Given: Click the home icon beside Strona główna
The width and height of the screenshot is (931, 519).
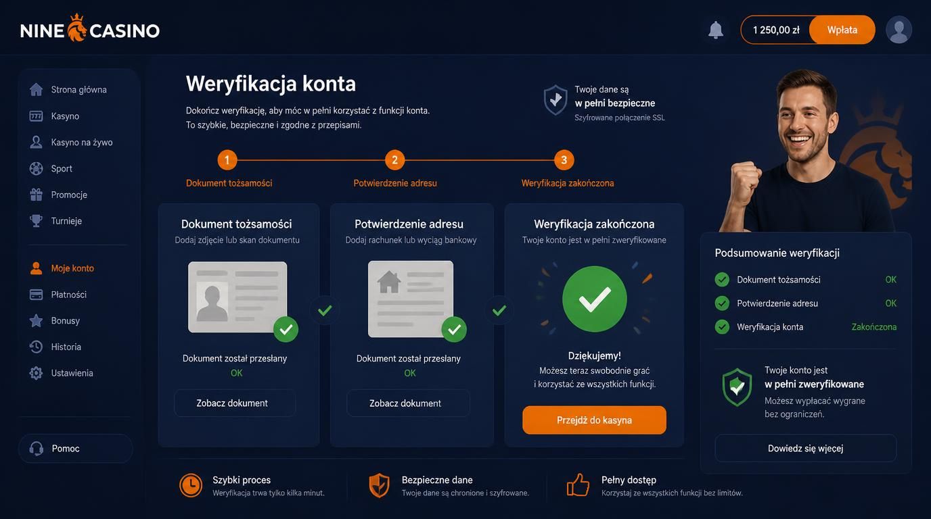Looking at the screenshot, I should click(x=36, y=89).
